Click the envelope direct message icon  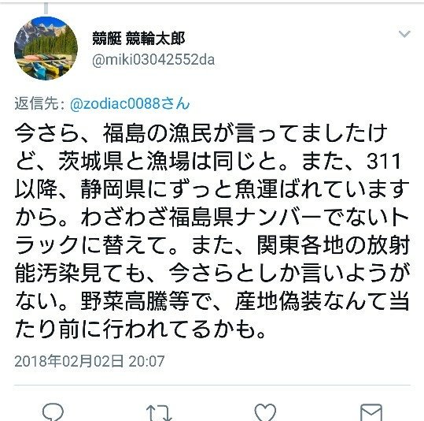371,412
